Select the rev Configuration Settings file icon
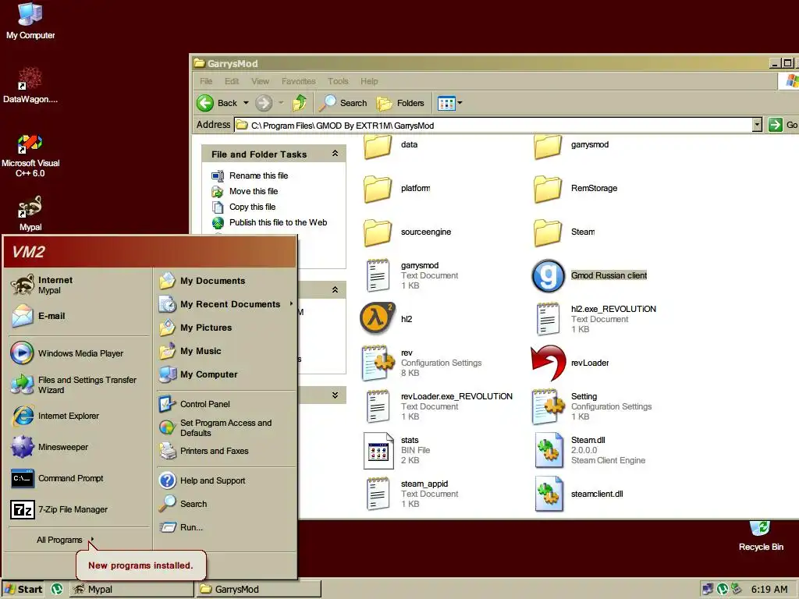This screenshot has width=799, height=599. coord(378,363)
